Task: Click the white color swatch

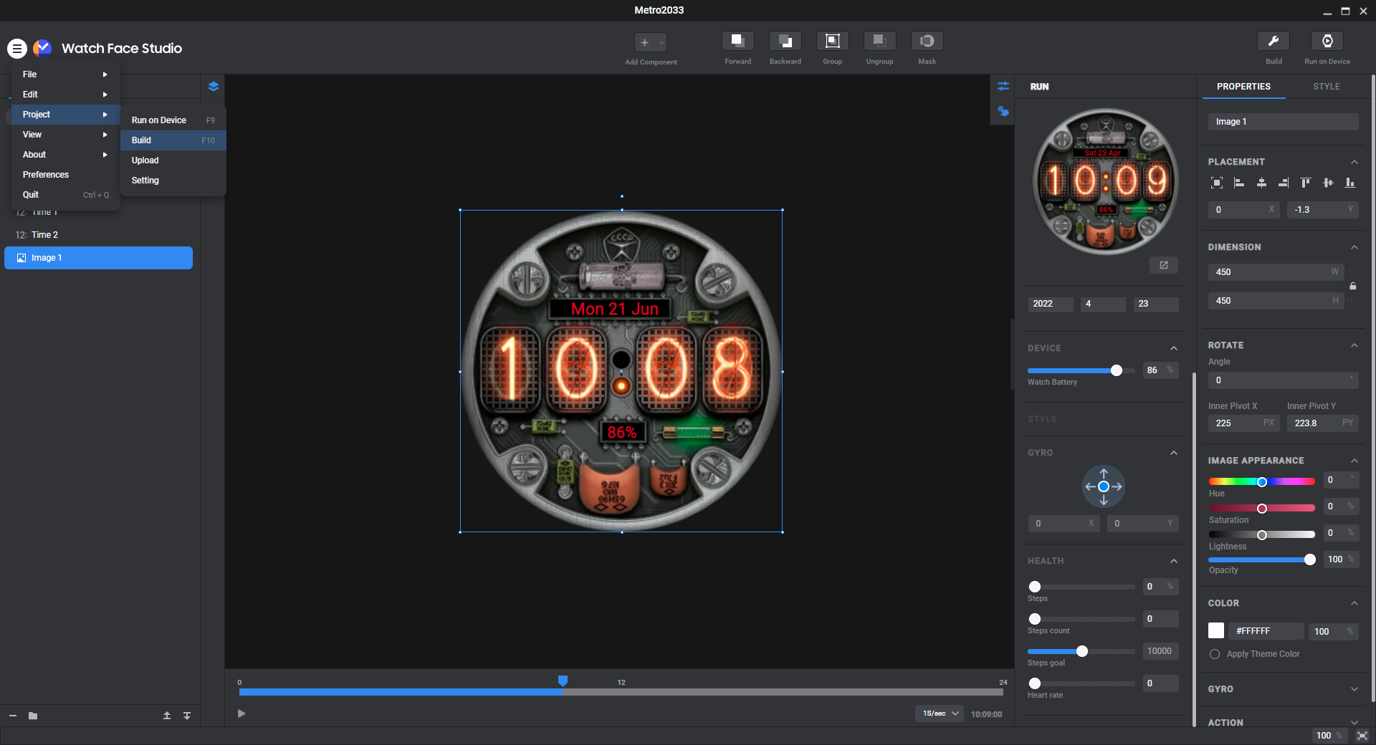Action: [x=1216, y=630]
